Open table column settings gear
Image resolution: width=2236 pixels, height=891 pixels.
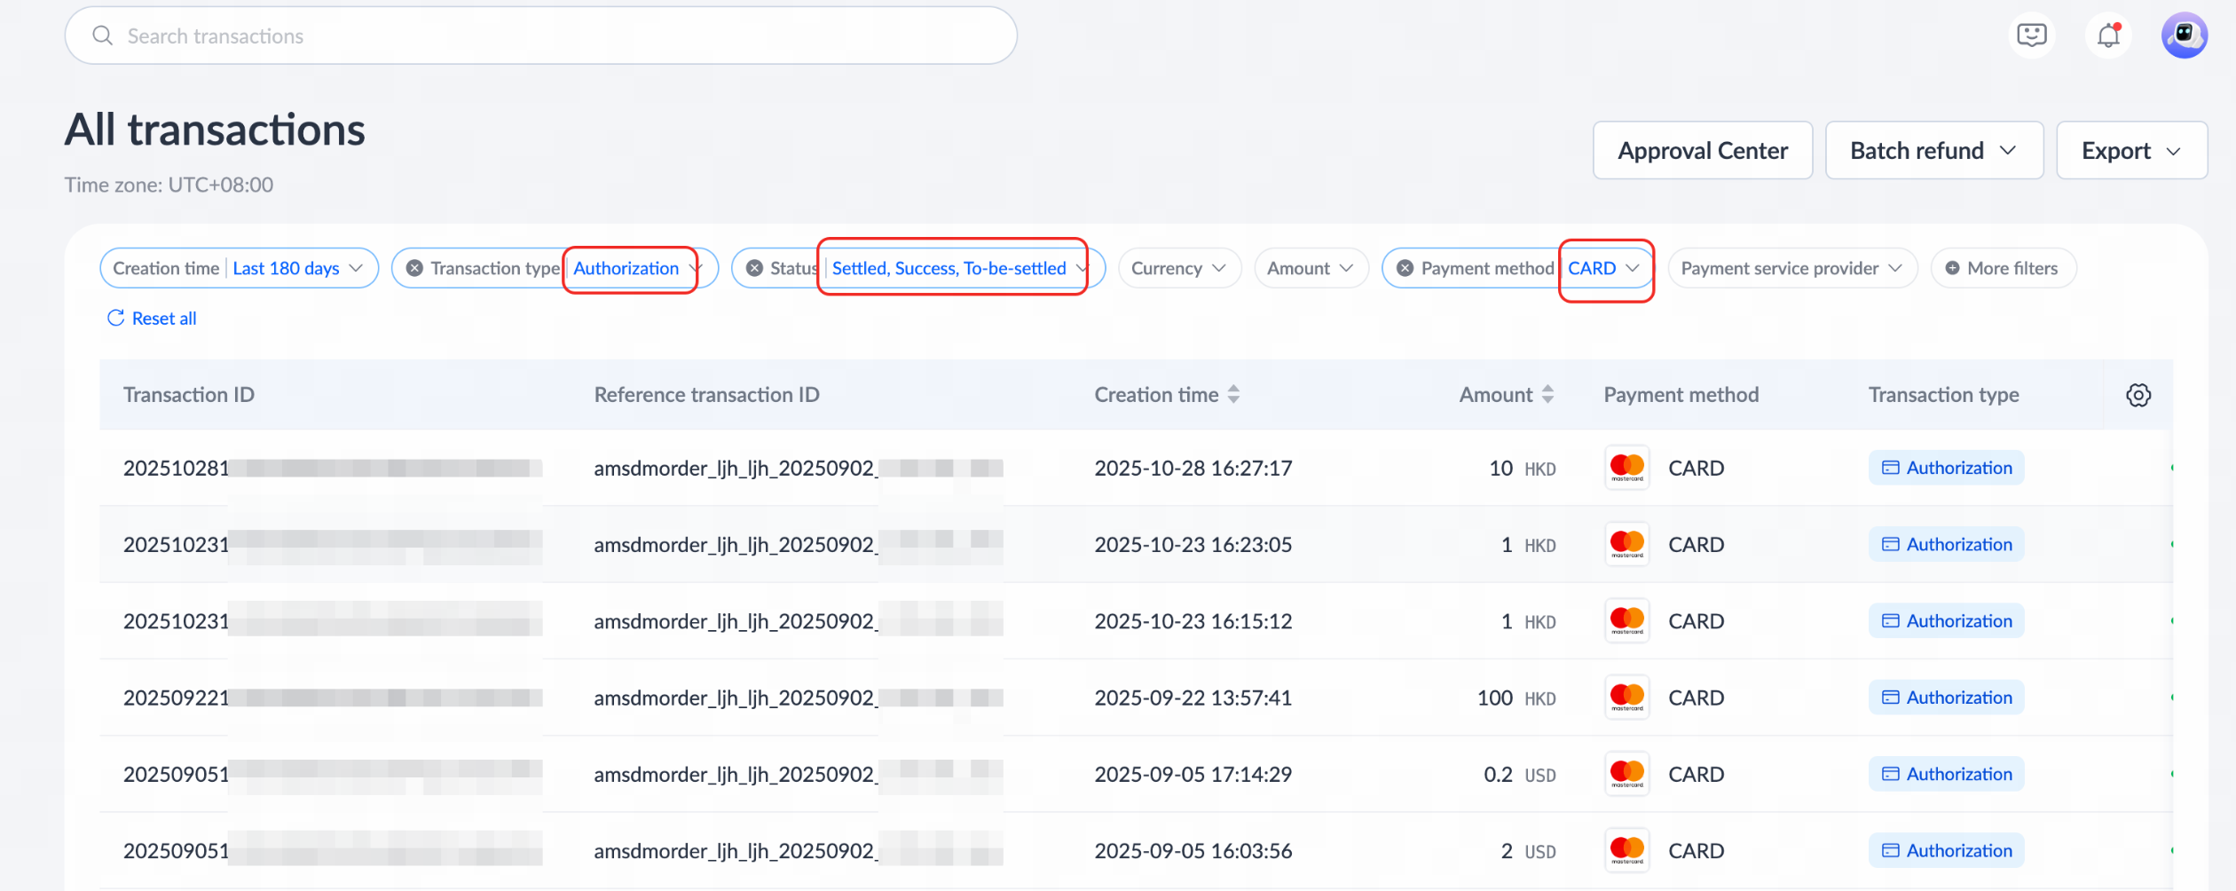coord(2138,395)
